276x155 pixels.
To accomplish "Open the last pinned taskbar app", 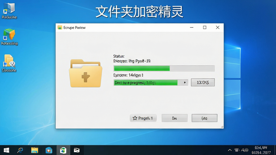I will point(77,150).
